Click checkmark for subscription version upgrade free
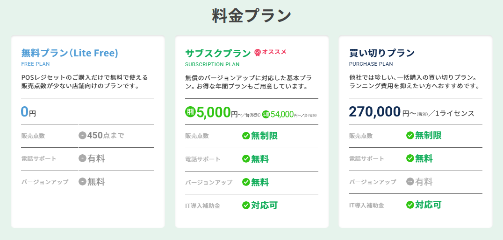The image size is (503, 240). click(246, 182)
